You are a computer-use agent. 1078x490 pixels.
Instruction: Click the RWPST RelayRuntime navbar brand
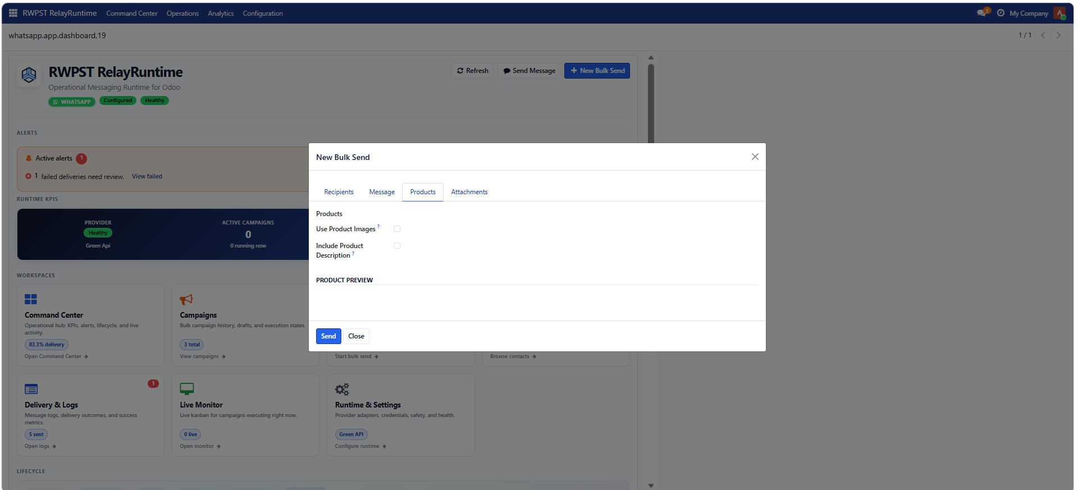60,13
